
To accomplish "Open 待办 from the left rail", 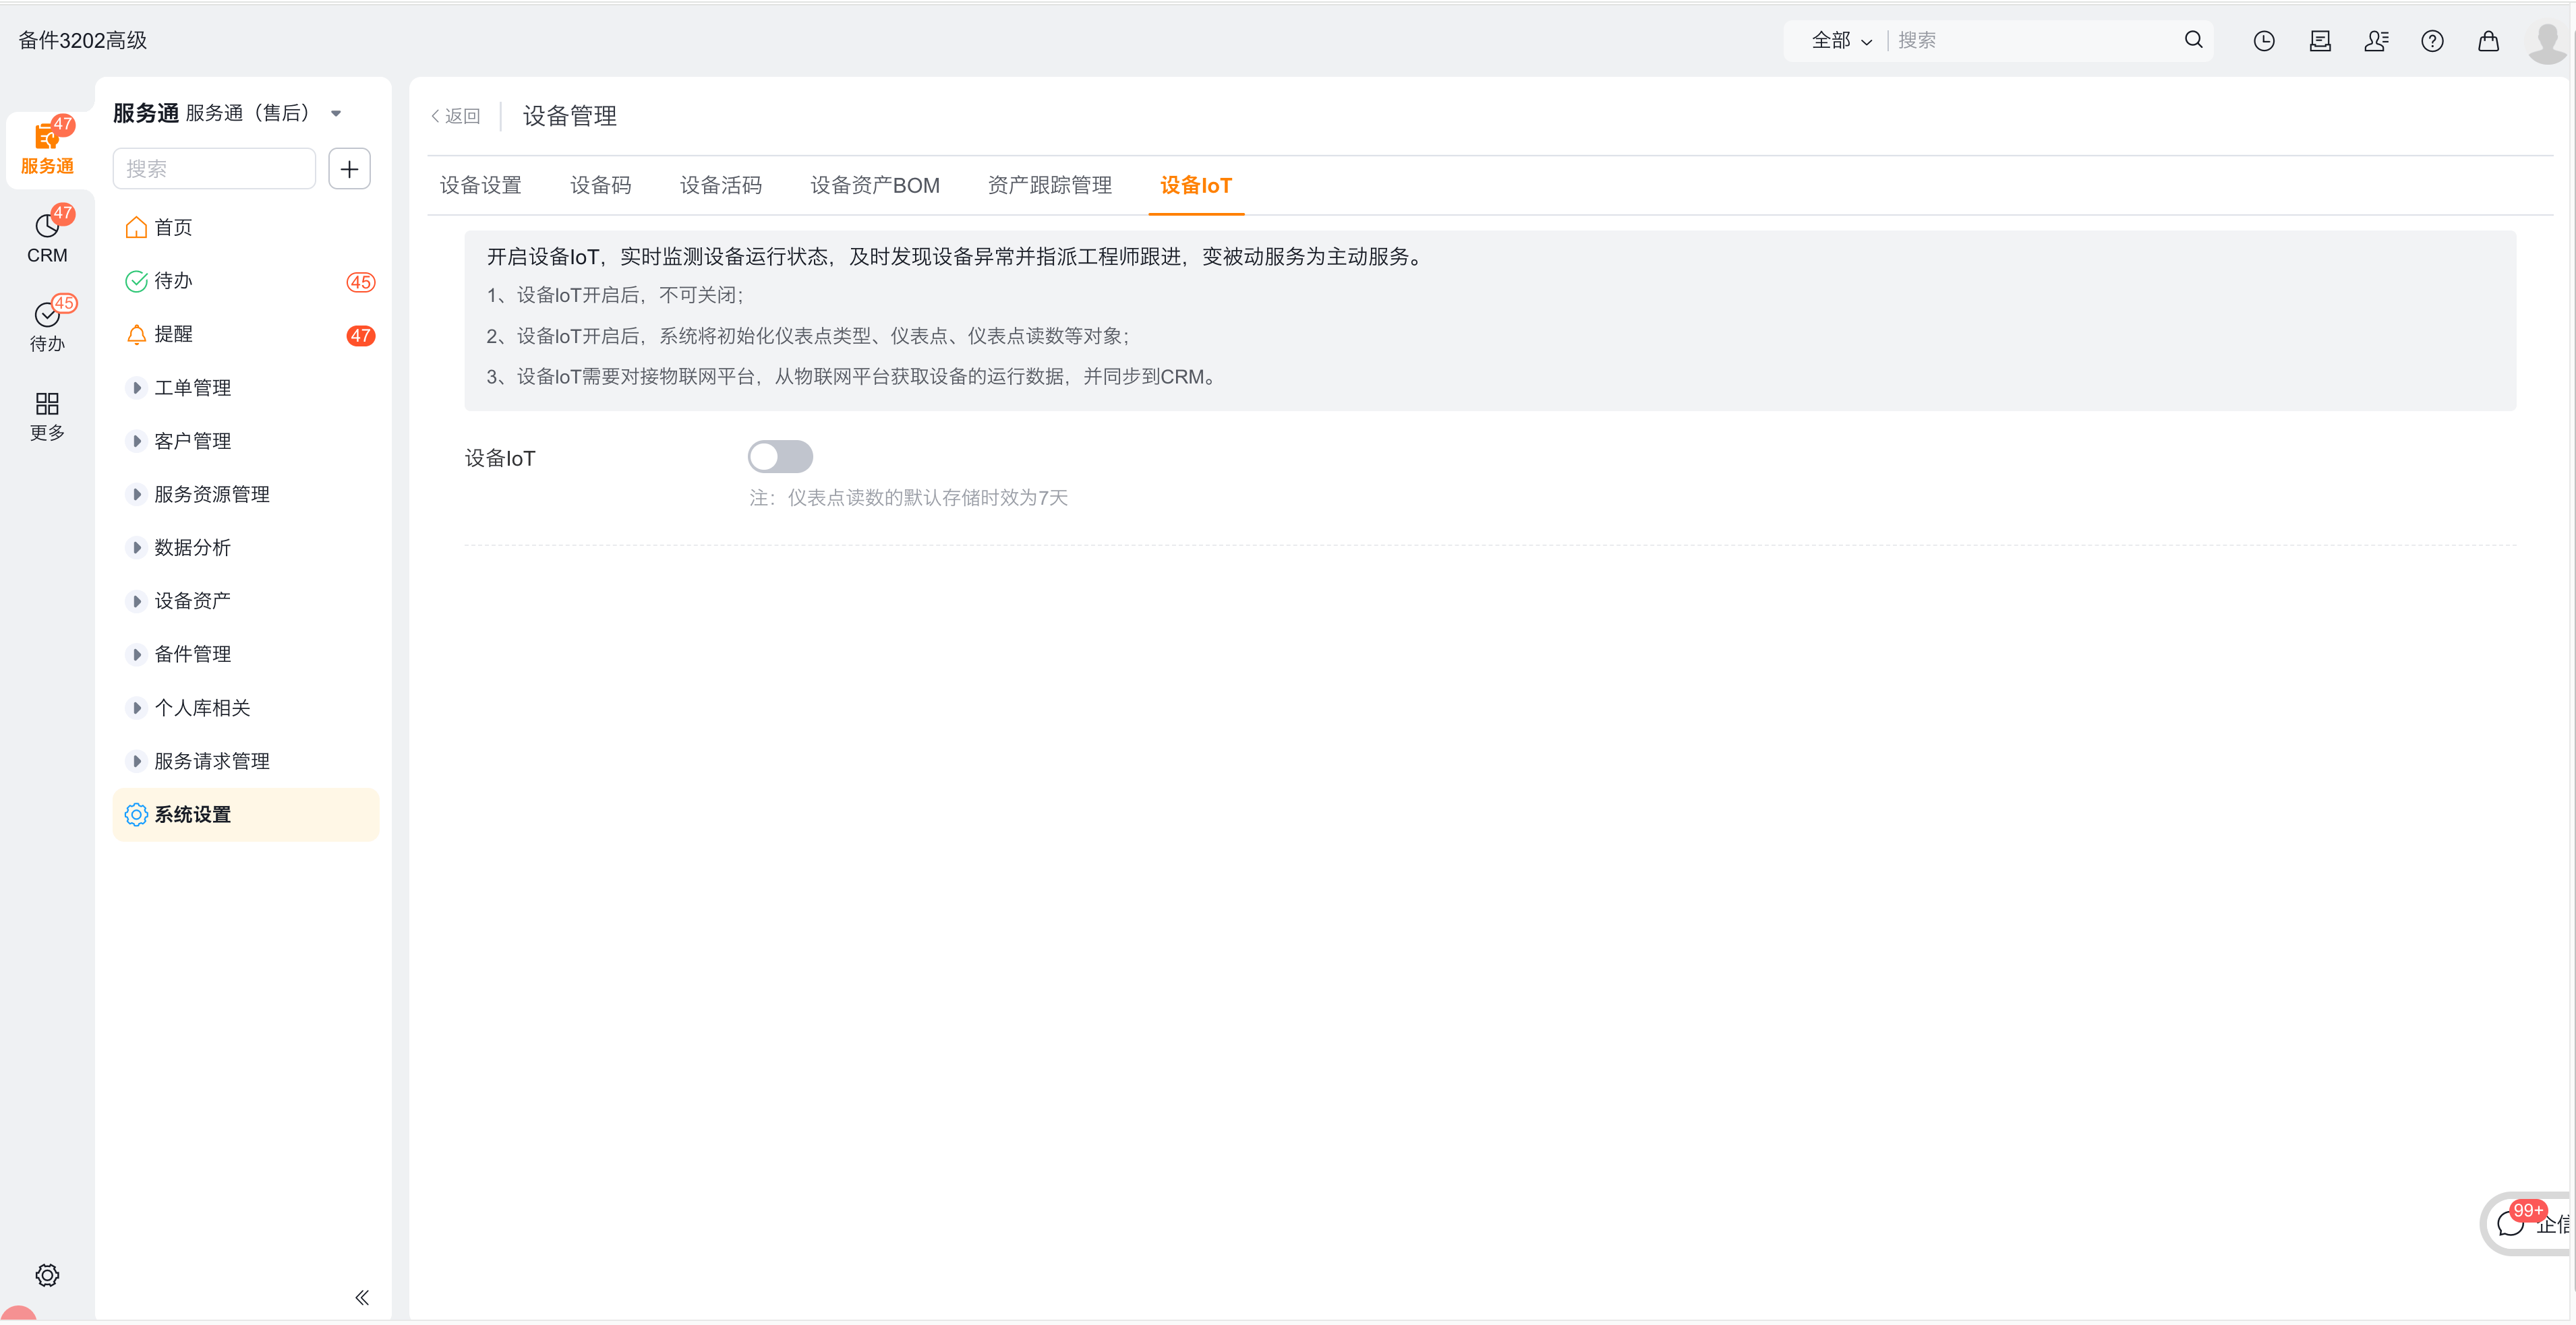I will (x=47, y=323).
